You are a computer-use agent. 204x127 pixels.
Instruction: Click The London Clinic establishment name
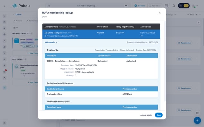(54, 94)
